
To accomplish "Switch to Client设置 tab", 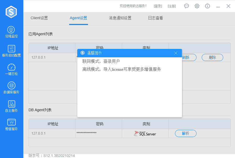I will 39,18.
